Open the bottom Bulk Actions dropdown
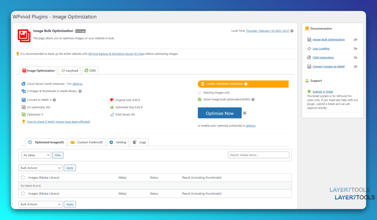 pyautogui.click(x=40, y=205)
